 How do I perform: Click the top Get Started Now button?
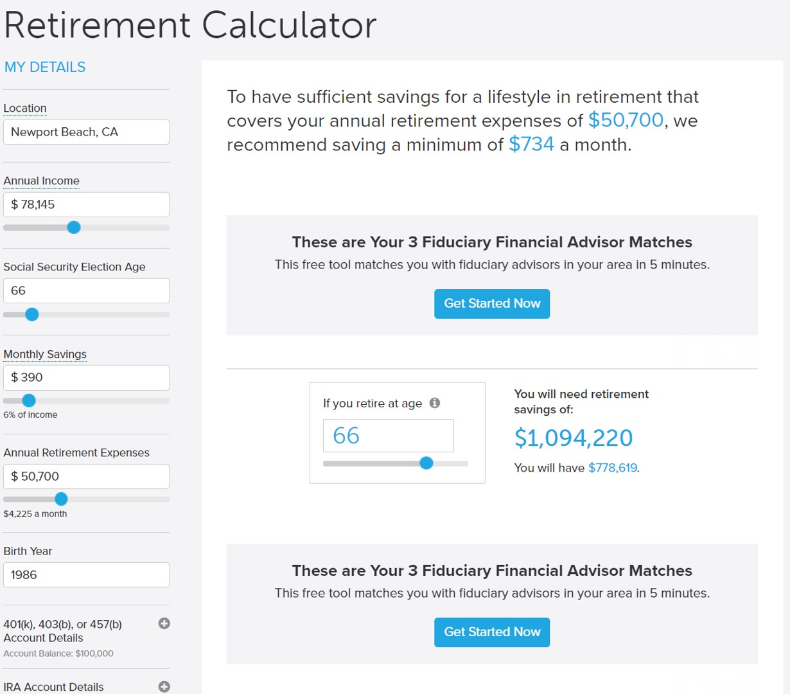tap(492, 303)
